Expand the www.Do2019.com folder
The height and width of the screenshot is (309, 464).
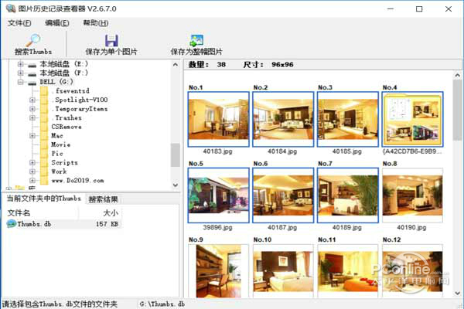tap(32, 180)
